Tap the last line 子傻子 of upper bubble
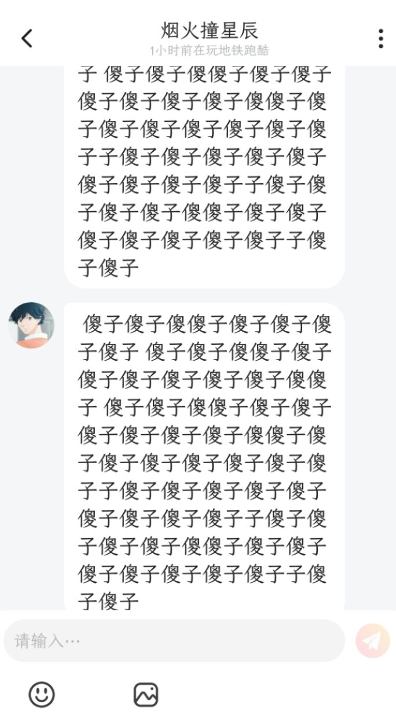 point(109,268)
